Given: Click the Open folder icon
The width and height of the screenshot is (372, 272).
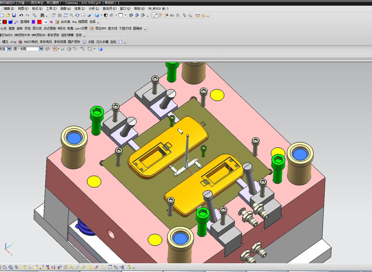Looking at the screenshot, I should click(8, 15).
